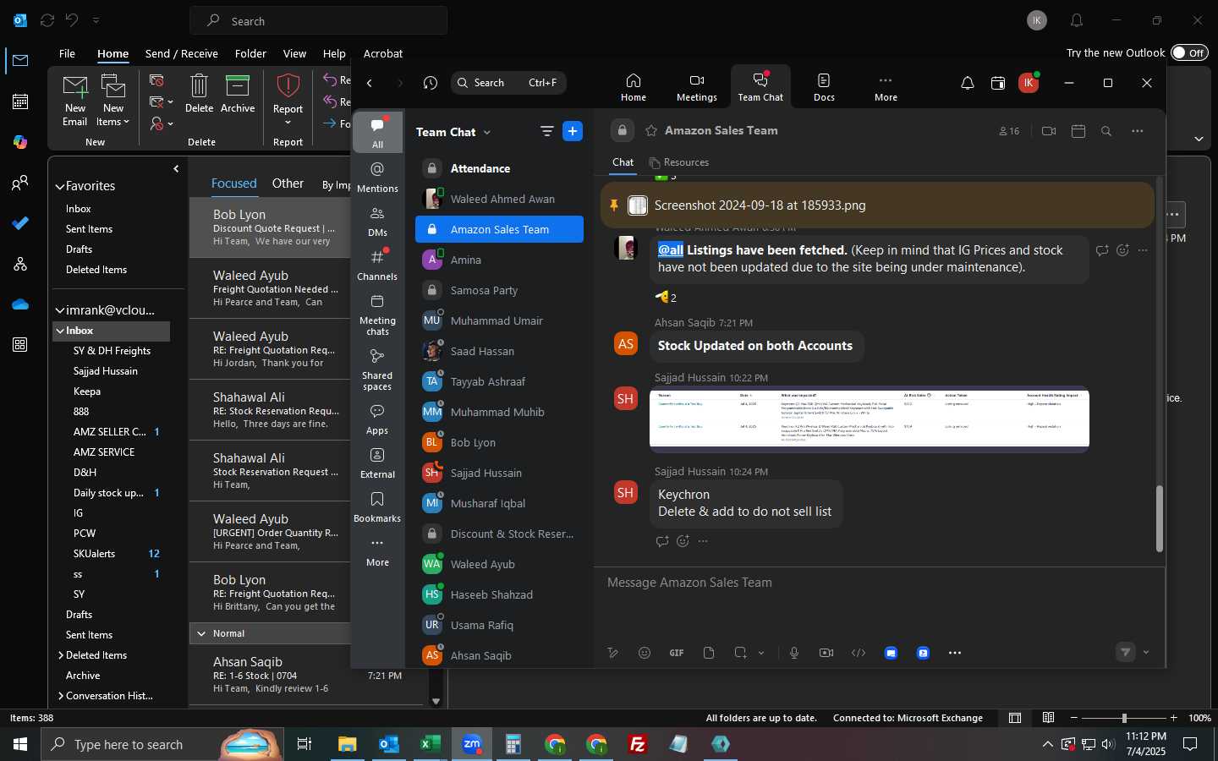Click Zoom Search field
The width and height of the screenshot is (1218, 761).
click(507, 83)
